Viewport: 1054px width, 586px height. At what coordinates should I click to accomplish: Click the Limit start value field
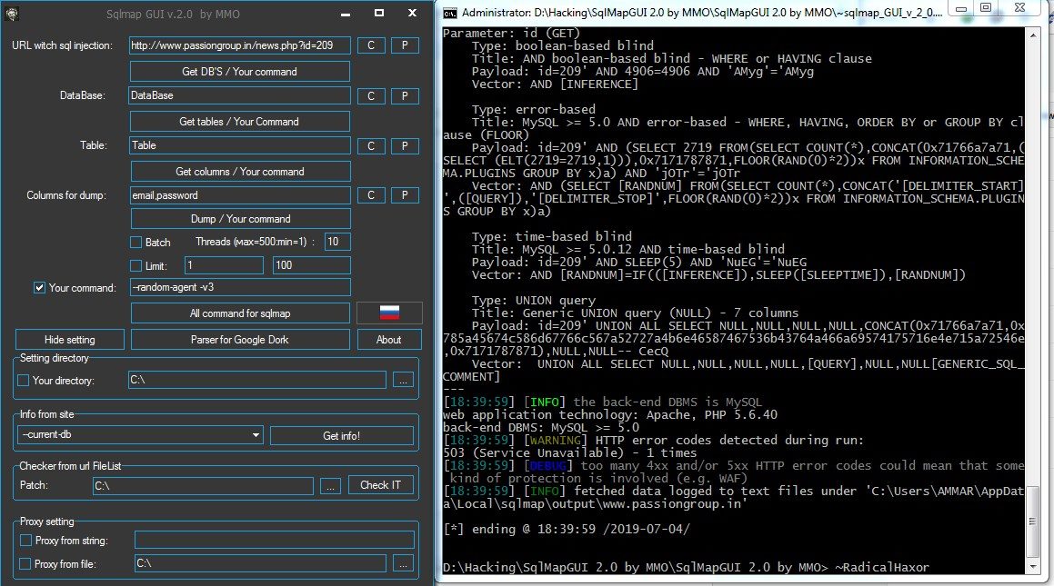[x=224, y=265]
